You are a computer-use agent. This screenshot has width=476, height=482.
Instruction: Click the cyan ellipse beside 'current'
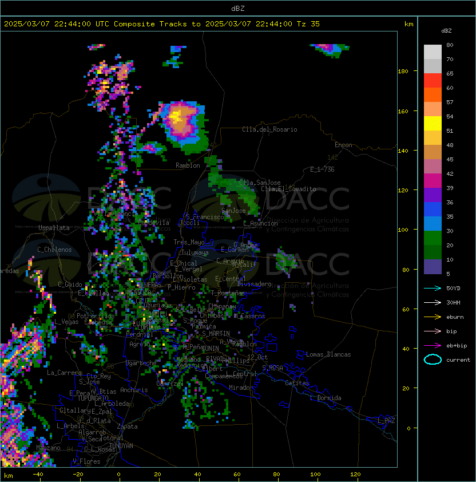pos(433,359)
